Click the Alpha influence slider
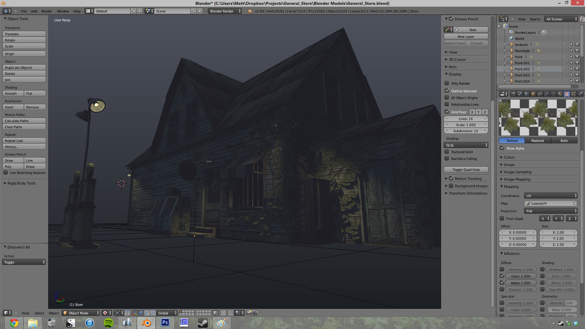The height and width of the screenshot is (329, 585). tap(520, 283)
